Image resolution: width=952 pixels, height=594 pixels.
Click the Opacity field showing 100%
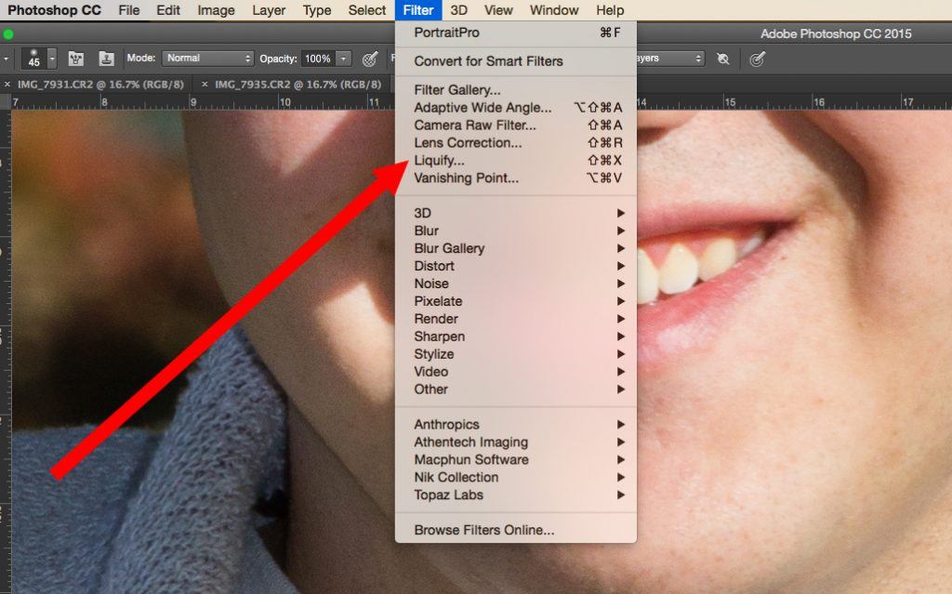[317, 59]
